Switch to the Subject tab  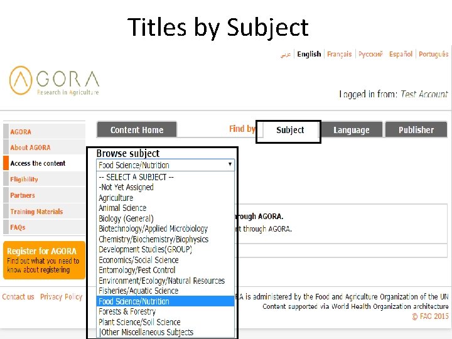pos(290,130)
